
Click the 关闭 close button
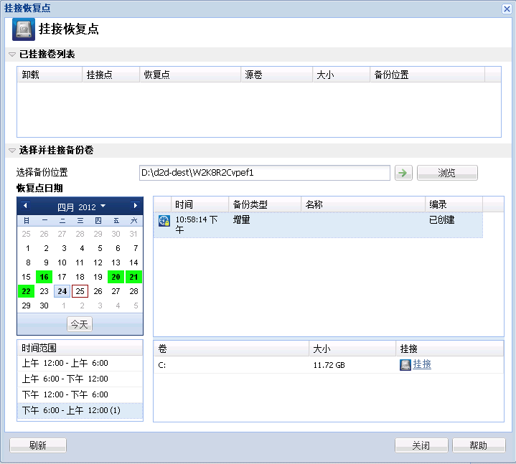coord(421,445)
